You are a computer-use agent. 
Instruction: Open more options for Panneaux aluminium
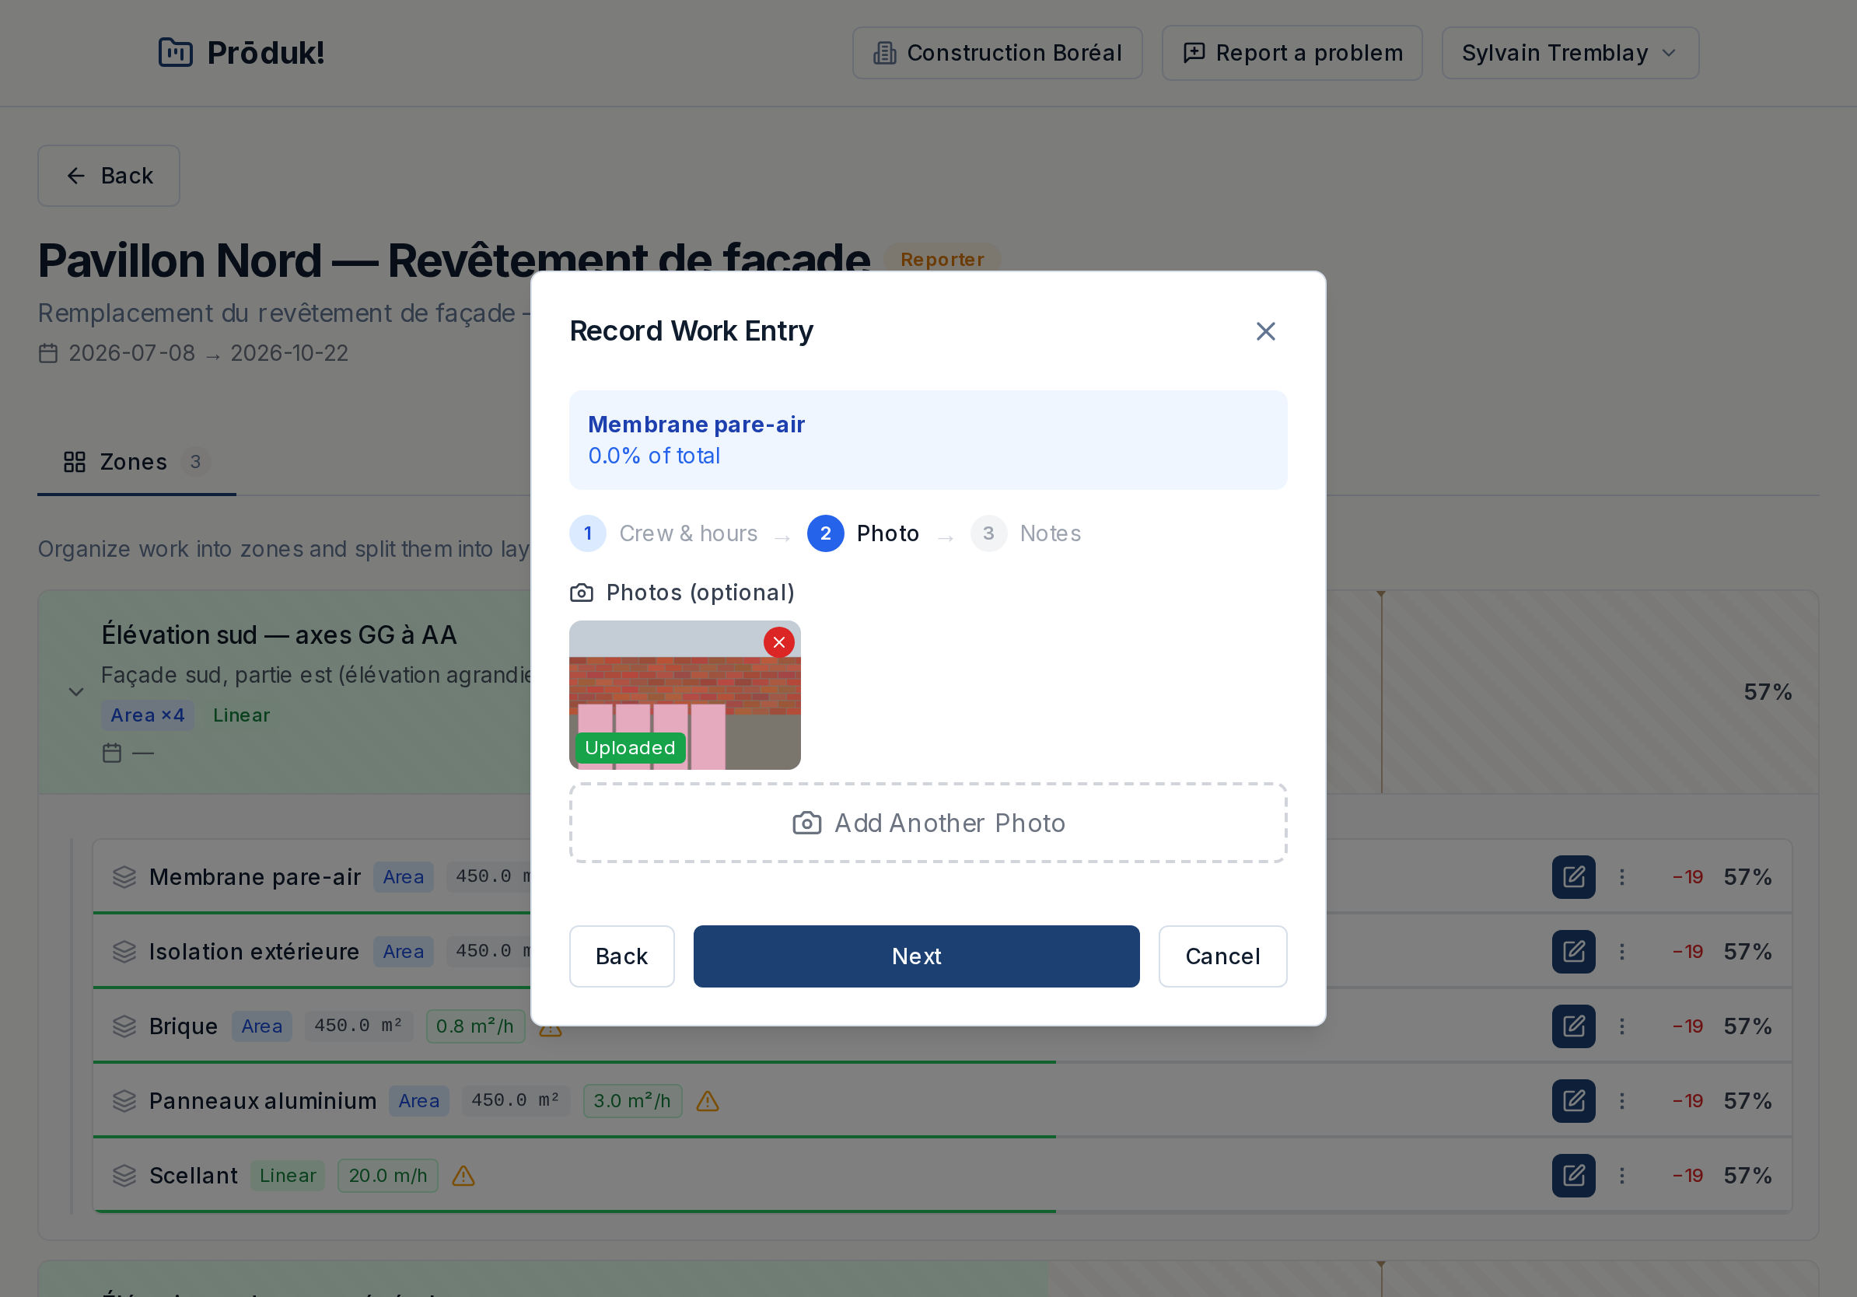[1621, 1100]
